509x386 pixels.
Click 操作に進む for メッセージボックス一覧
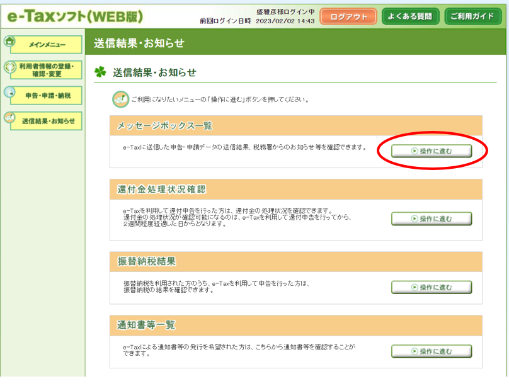coord(432,151)
